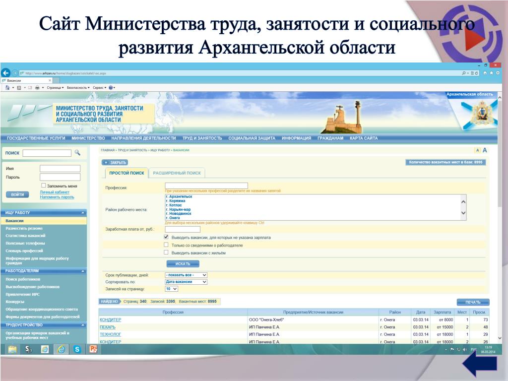Open Статистика вакансий in the sidebar
This screenshot has height=381, width=508.
(x=25, y=236)
